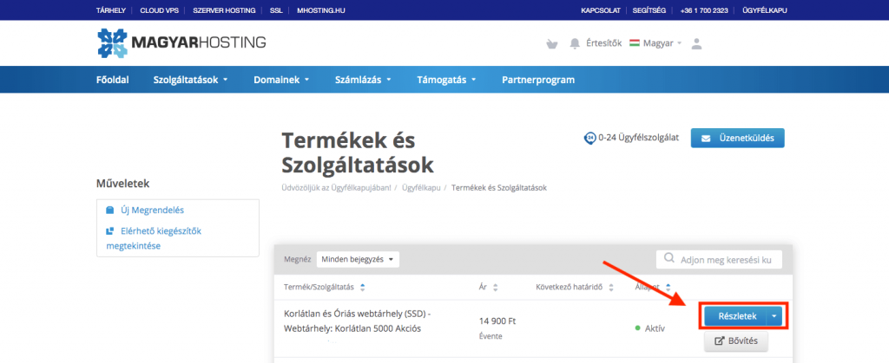Open the Részletek button dropdown arrow

[x=774, y=316]
